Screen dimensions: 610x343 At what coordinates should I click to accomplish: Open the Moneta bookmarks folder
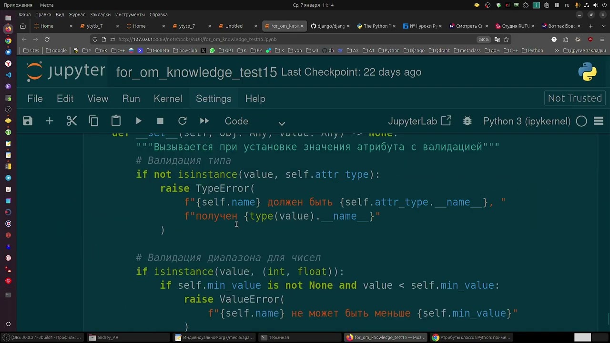(157, 50)
